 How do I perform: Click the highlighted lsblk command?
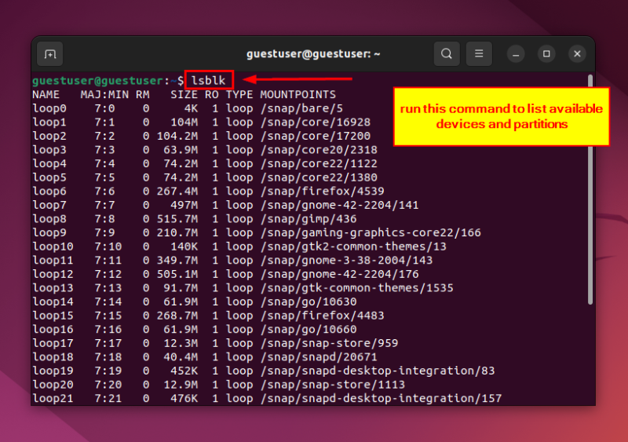(x=209, y=81)
